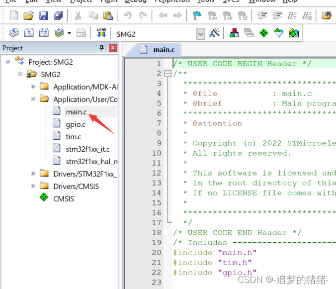
Task: Rebuild all target files icon
Action: (44, 33)
